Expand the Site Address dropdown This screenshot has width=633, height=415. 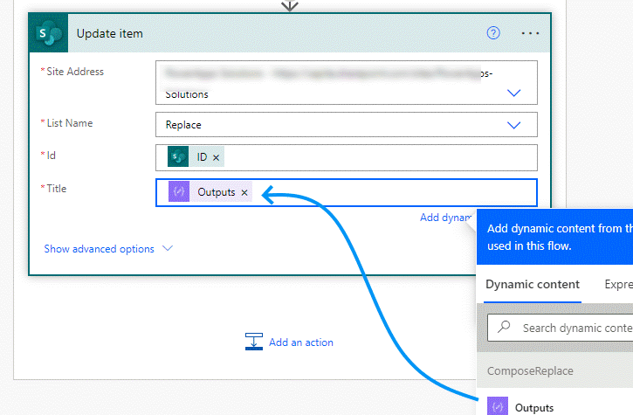[513, 93]
